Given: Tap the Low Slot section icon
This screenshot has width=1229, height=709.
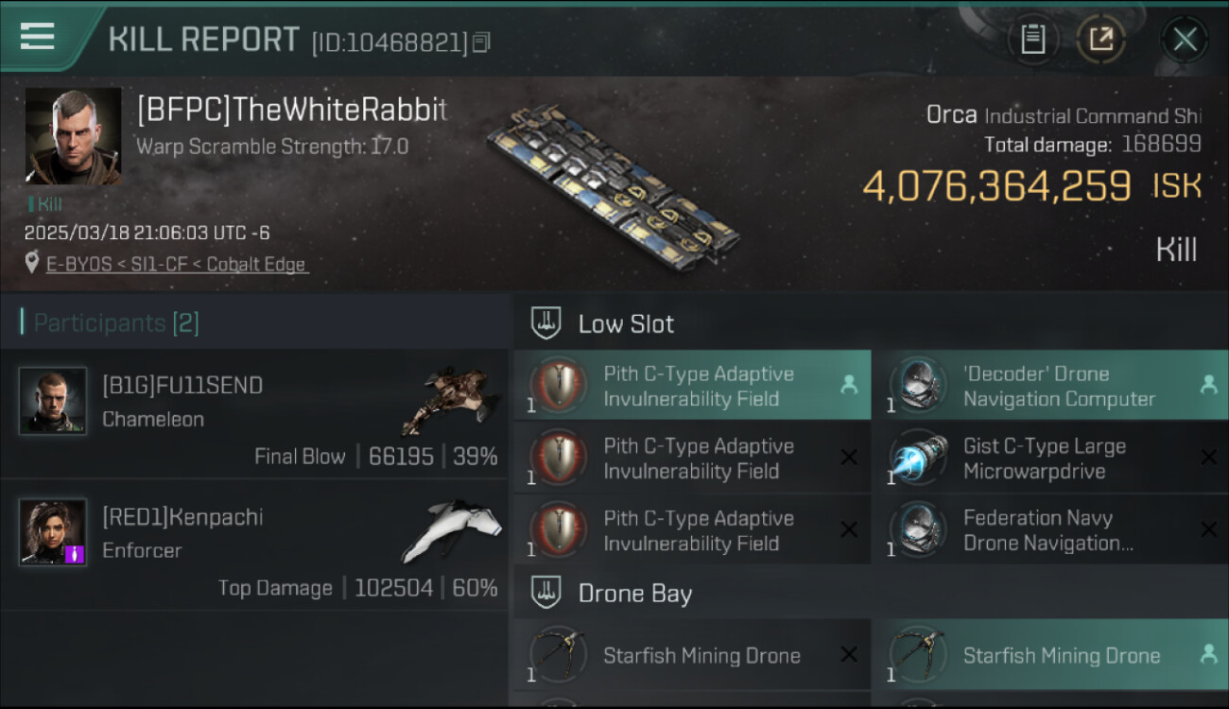Looking at the screenshot, I should pyautogui.click(x=545, y=323).
